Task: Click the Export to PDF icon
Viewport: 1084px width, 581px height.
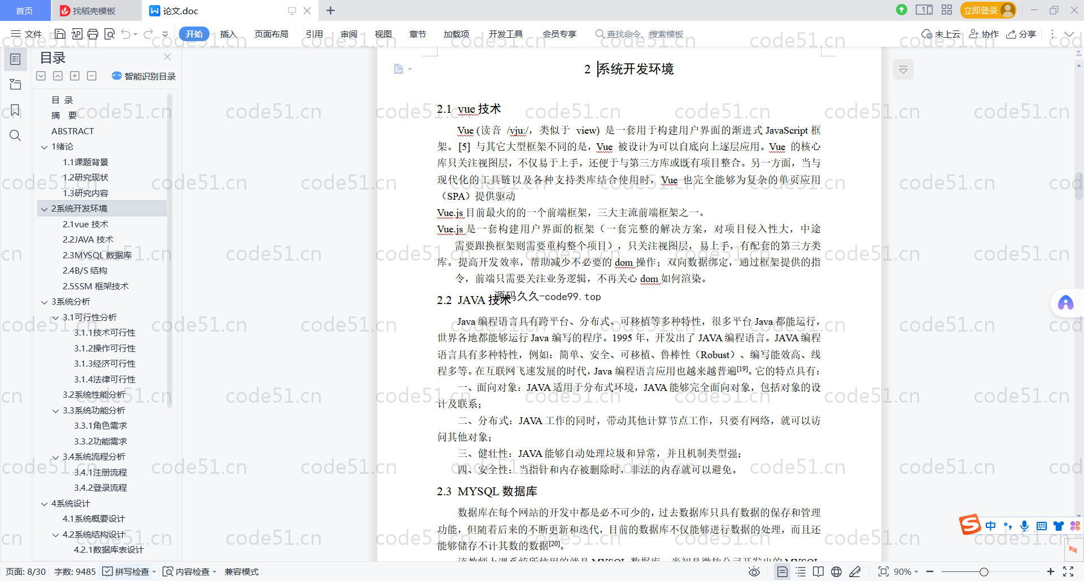Action: click(77, 34)
